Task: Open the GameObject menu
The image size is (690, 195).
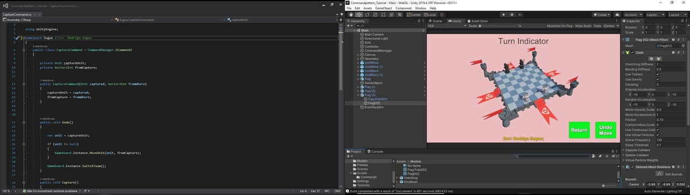Action: 384,8
